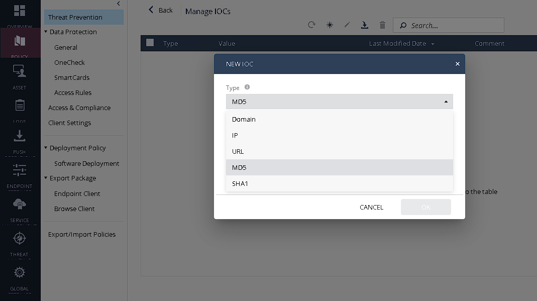Collapse the Export Package tree section
Image resolution: width=537 pixels, height=301 pixels.
[x=46, y=178]
